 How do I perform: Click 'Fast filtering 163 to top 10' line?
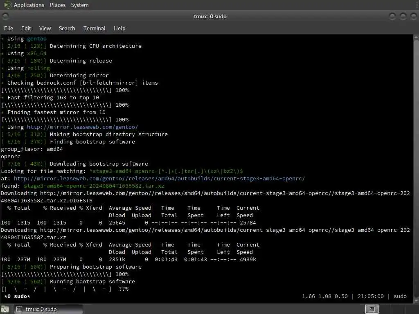point(53,97)
